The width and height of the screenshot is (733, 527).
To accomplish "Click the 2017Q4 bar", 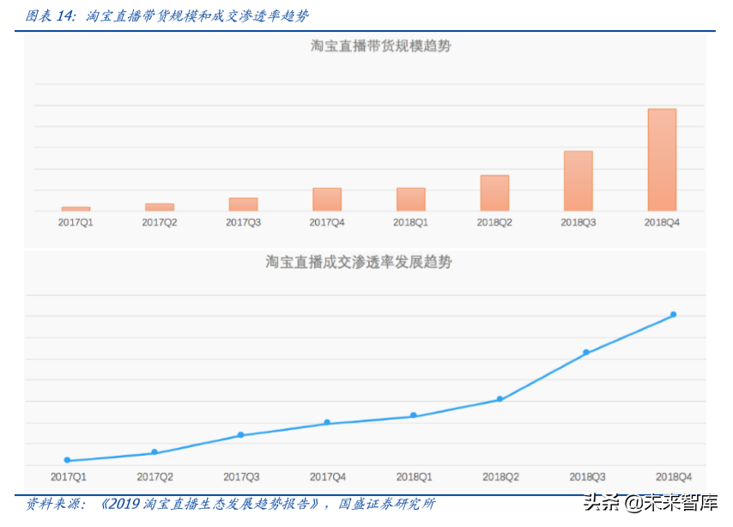I will click(327, 197).
